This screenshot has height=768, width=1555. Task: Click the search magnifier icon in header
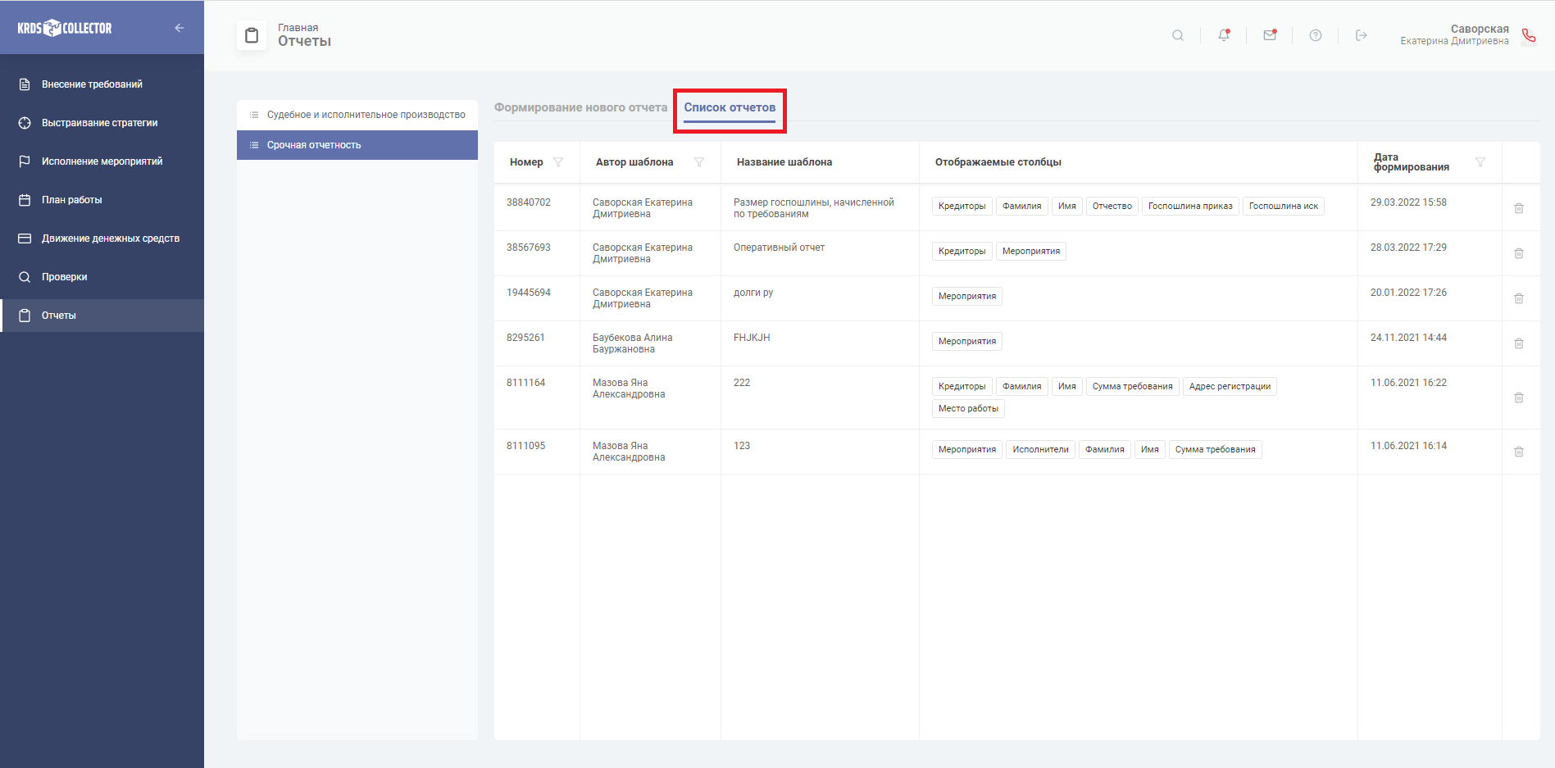(x=1177, y=35)
